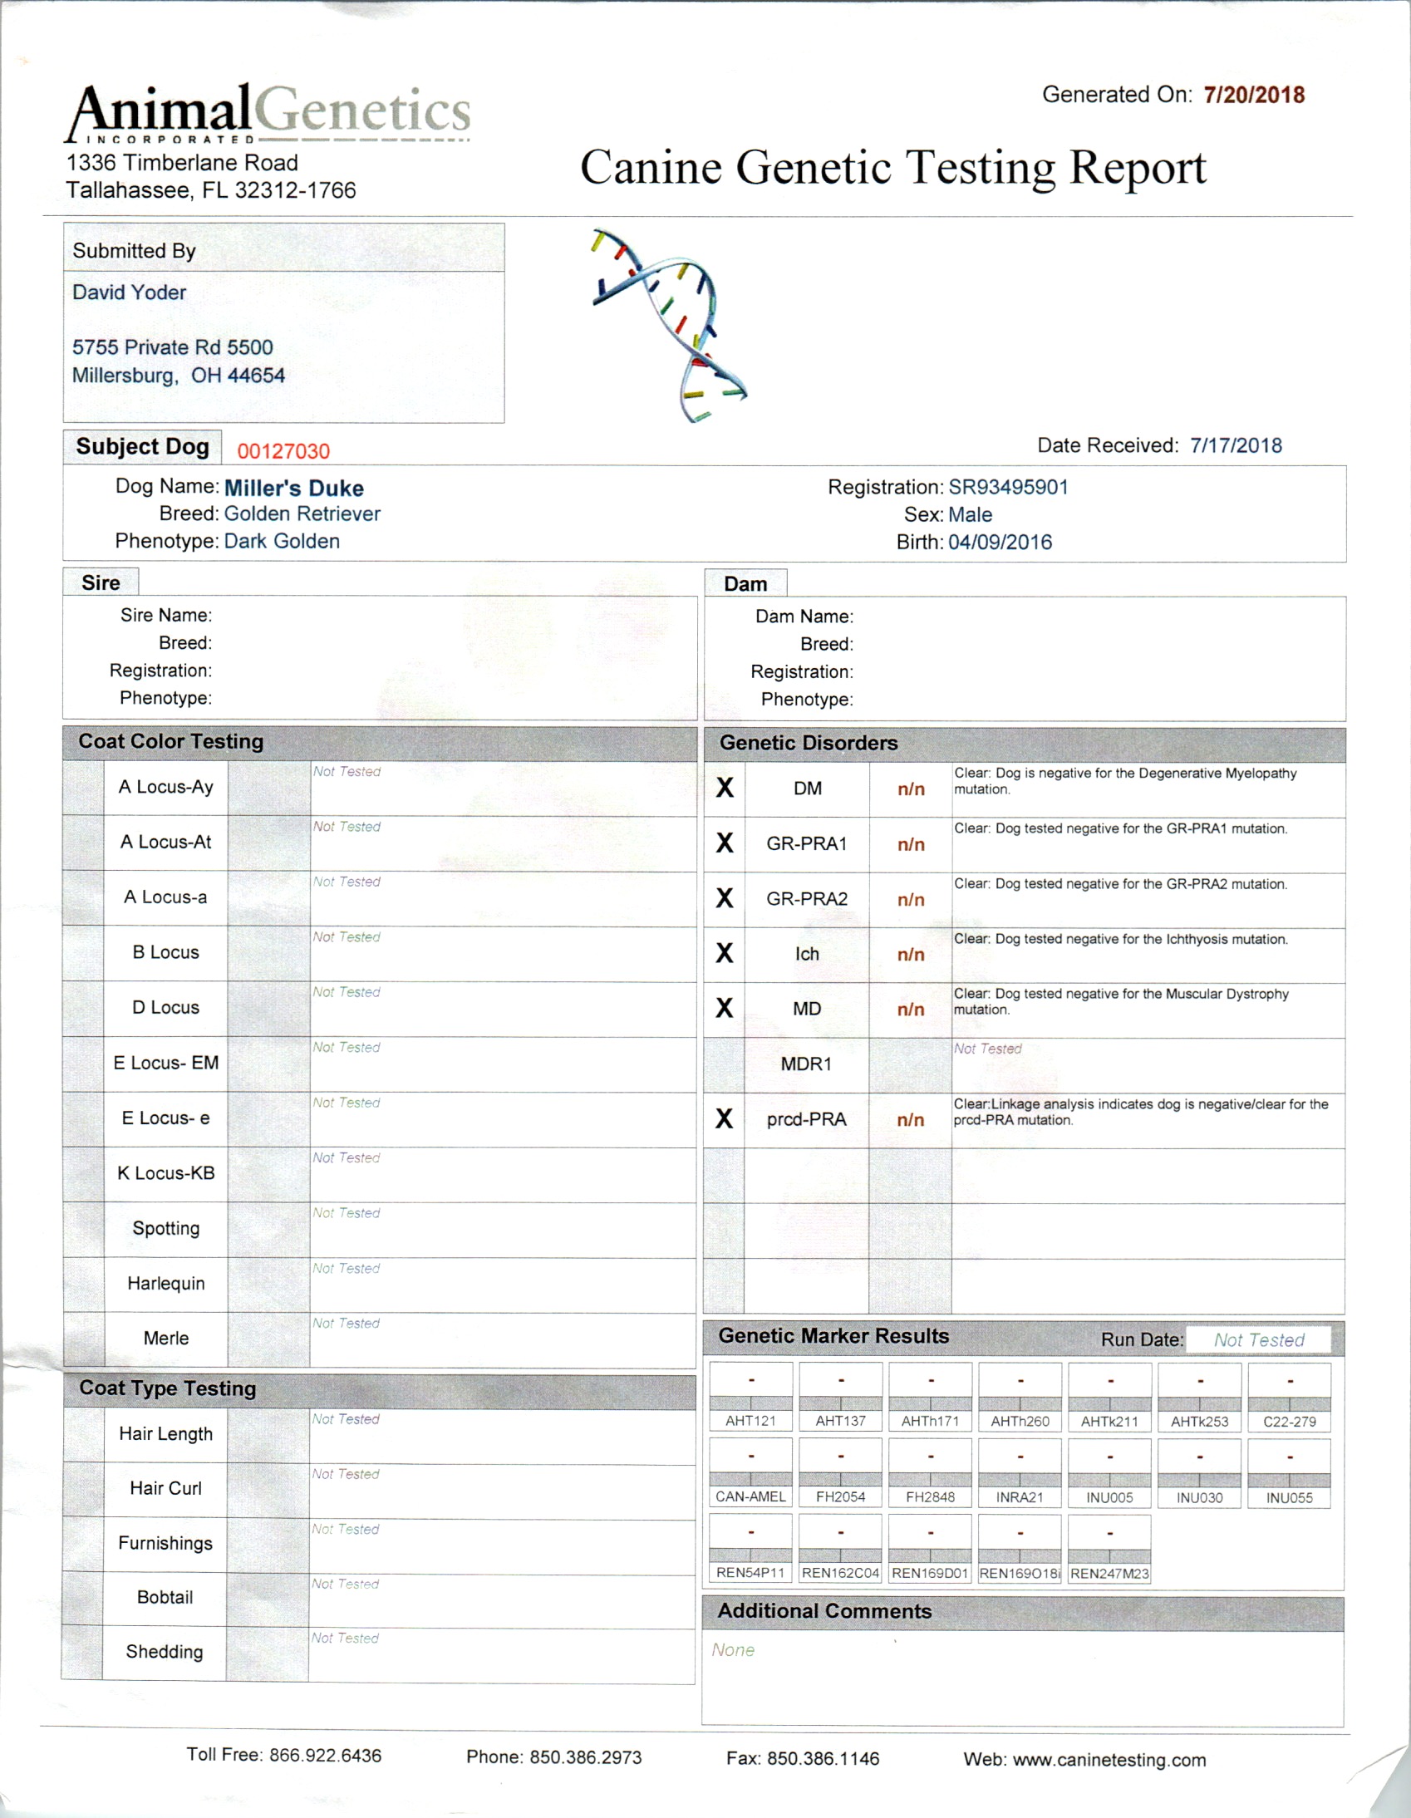
Task: Click the fax number 850.386.1146
Action: tap(823, 1758)
